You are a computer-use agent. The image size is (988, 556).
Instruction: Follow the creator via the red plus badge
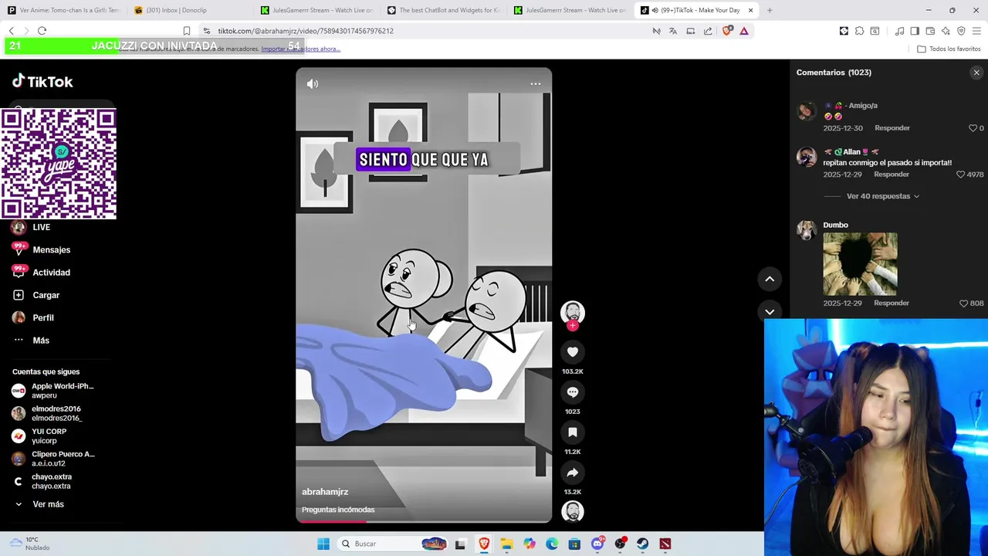pos(572,326)
